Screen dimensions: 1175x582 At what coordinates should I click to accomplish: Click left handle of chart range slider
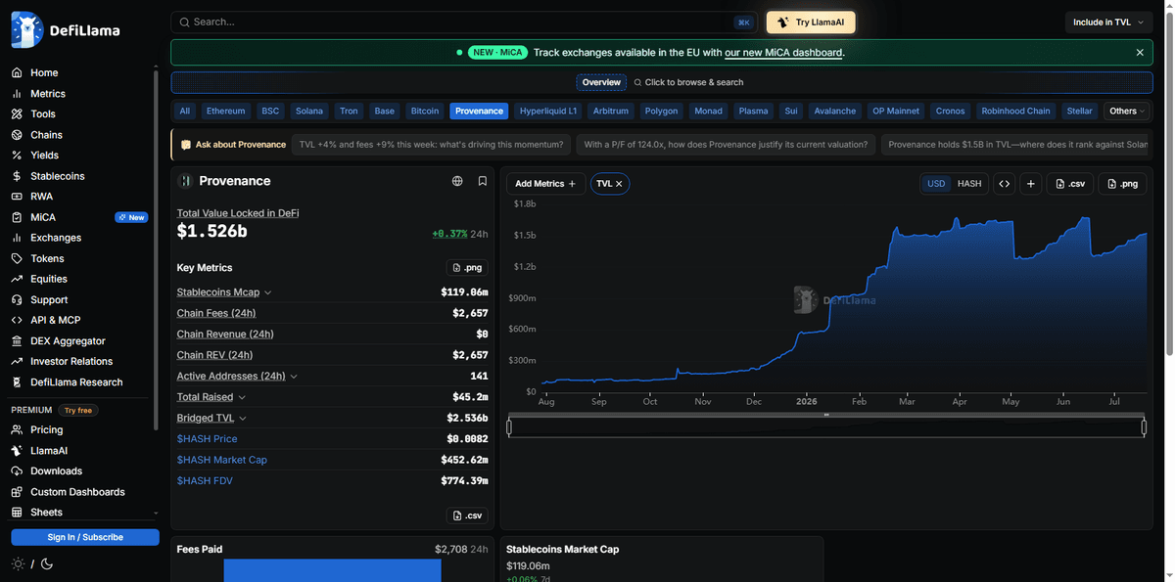click(x=509, y=427)
